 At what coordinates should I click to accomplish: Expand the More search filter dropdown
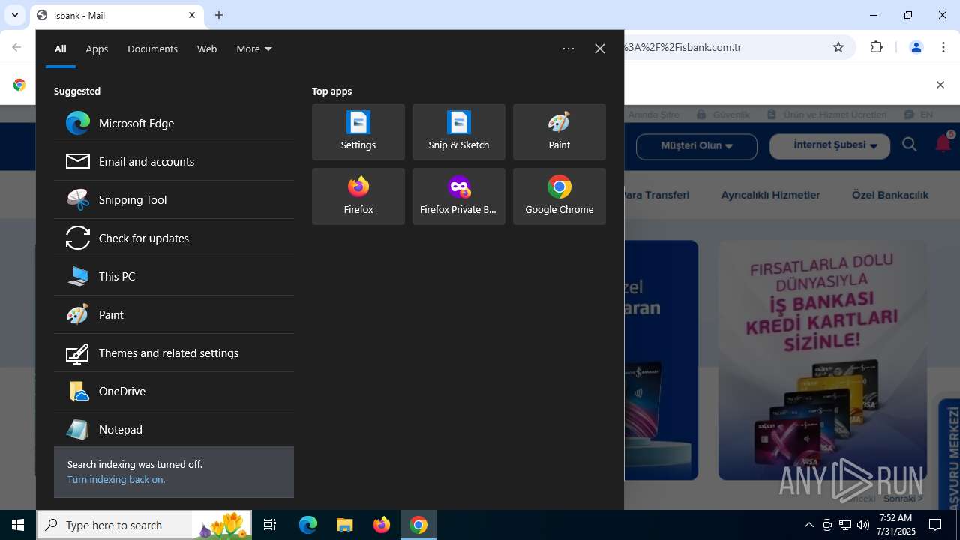(254, 49)
